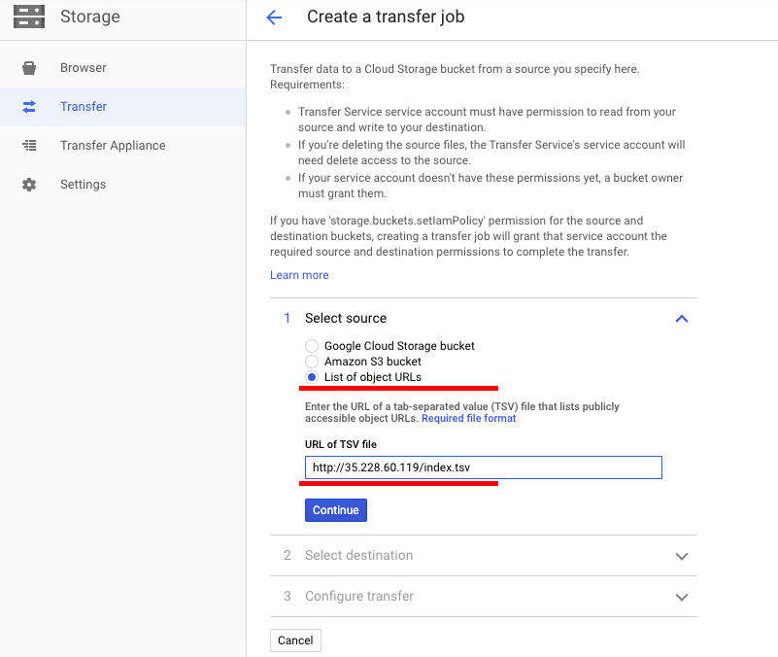
Task: Click the URL of TSV file field
Action: click(x=483, y=468)
